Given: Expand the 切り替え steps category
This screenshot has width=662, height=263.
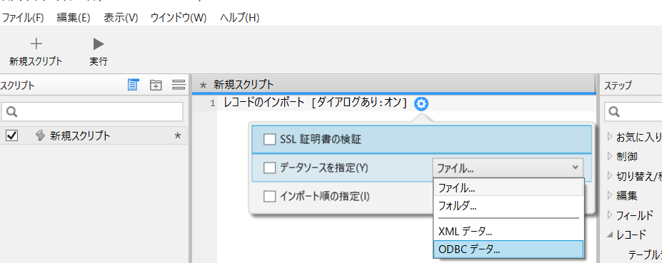Looking at the screenshot, I should (610, 175).
